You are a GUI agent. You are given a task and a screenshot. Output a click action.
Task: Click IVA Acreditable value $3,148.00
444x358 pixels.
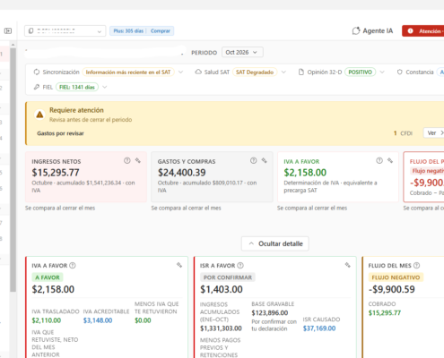[98, 320]
